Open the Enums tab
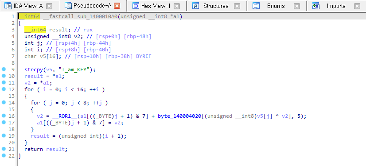Image resolution: width=366 pixels, height=166 pixels. point(276,6)
